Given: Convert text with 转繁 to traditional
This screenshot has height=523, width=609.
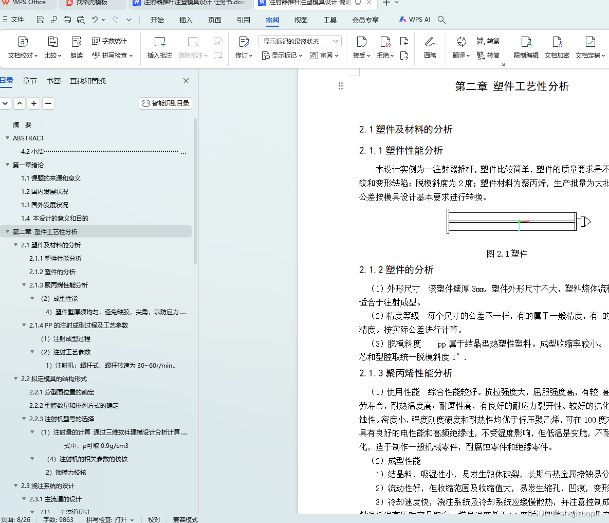Looking at the screenshot, I should pyautogui.click(x=488, y=41).
